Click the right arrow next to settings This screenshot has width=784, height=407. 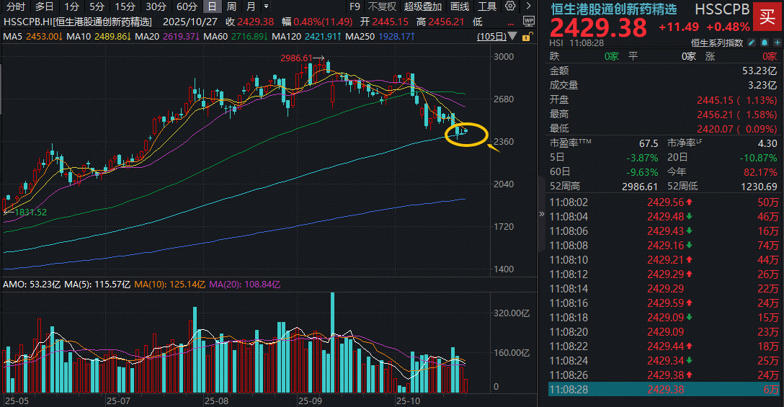(528, 6)
